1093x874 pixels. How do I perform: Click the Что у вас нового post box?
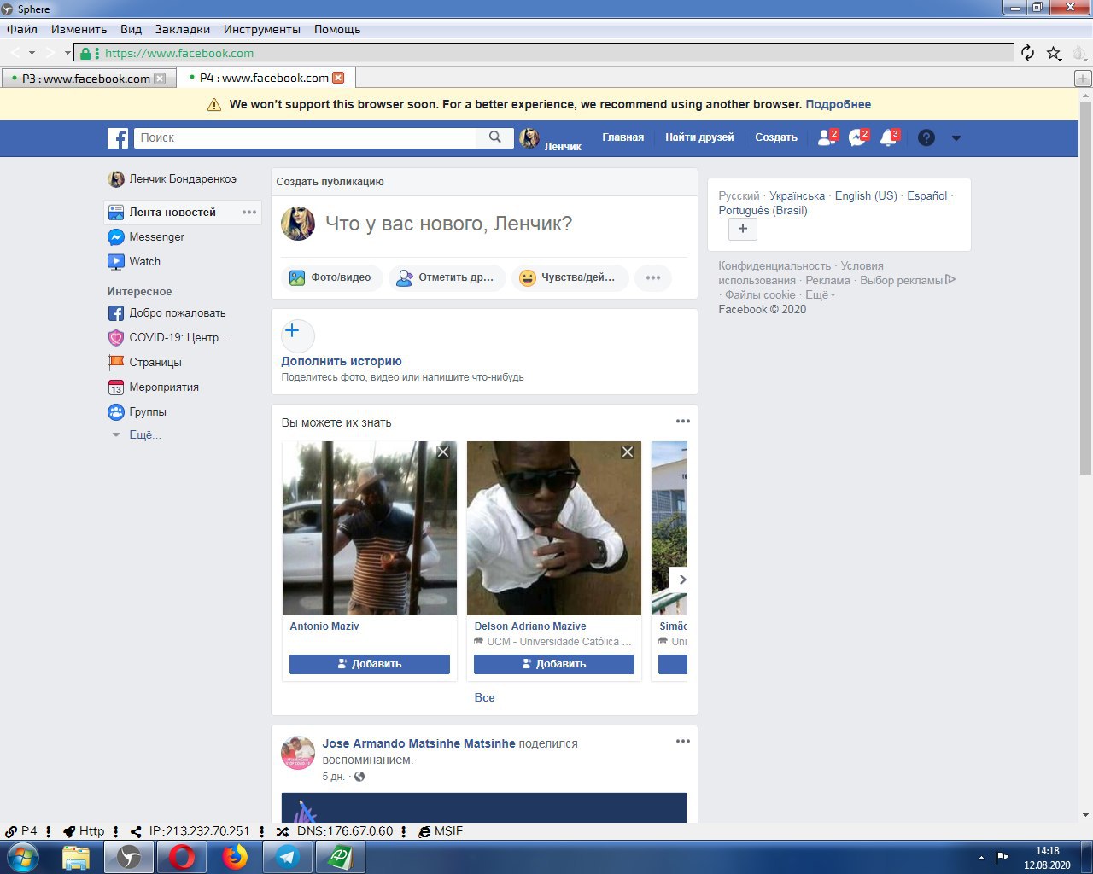coord(448,224)
